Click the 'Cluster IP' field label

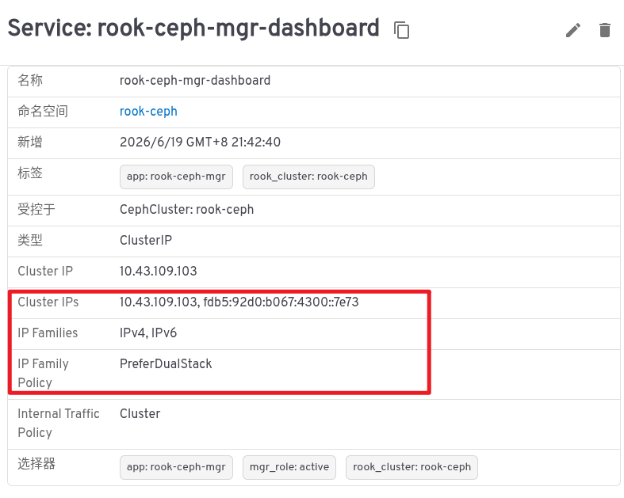pos(45,271)
